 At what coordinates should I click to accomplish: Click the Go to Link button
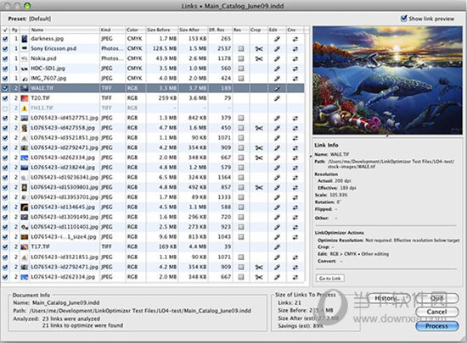(330, 279)
